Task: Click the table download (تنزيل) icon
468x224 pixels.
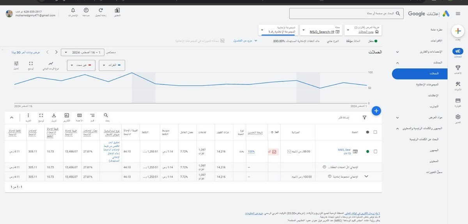Action: click(54, 115)
